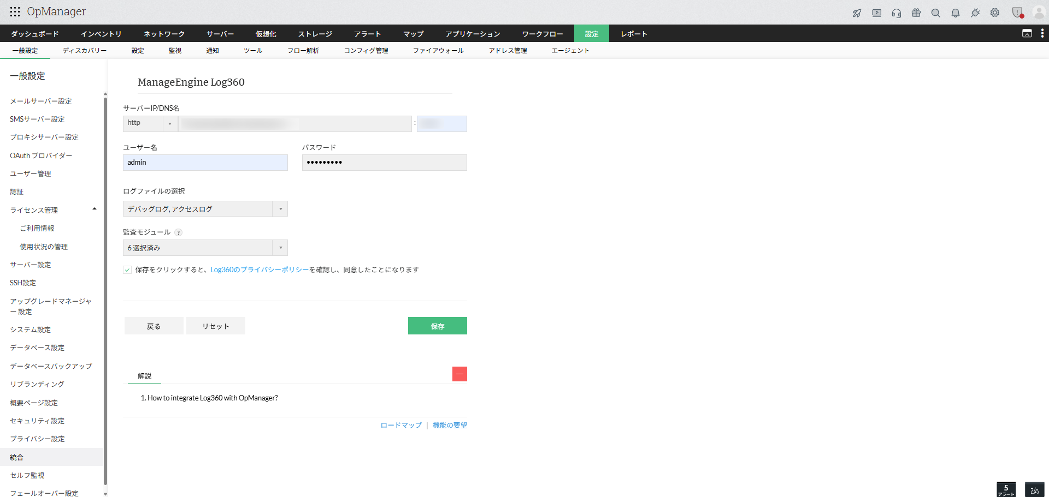Click the collapse-header window icon
1049x497 pixels.
[x=1027, y=33]
